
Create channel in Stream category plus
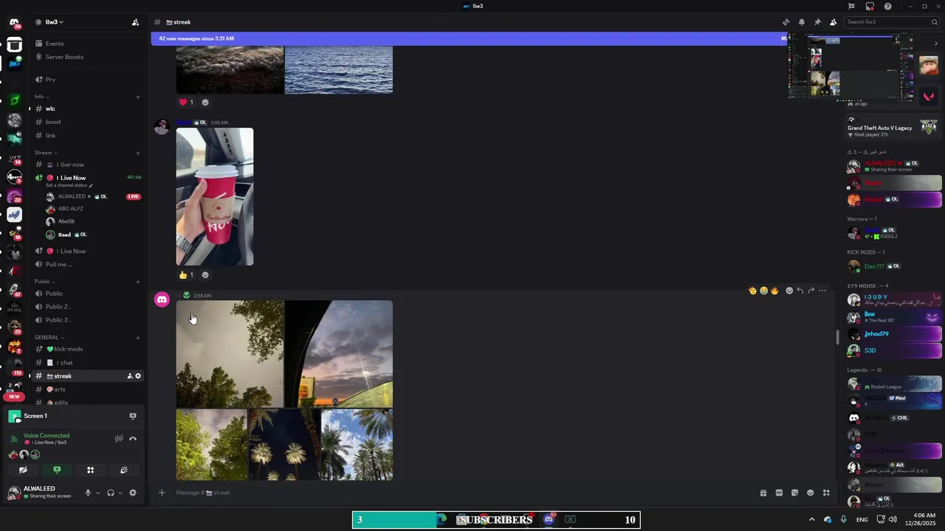click(138, 153)
